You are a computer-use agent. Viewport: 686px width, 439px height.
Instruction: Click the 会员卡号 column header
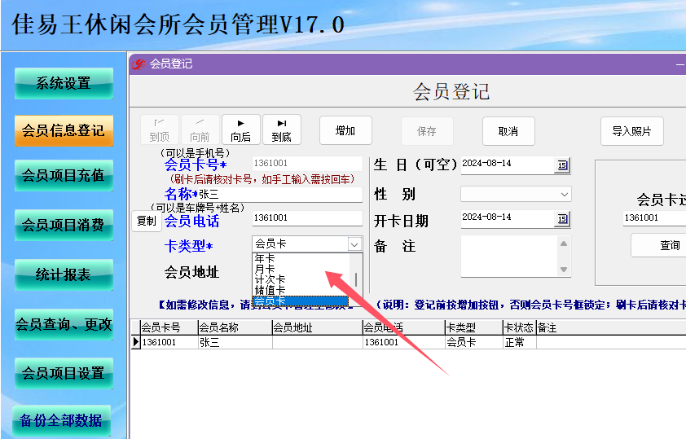click(169, 327)
